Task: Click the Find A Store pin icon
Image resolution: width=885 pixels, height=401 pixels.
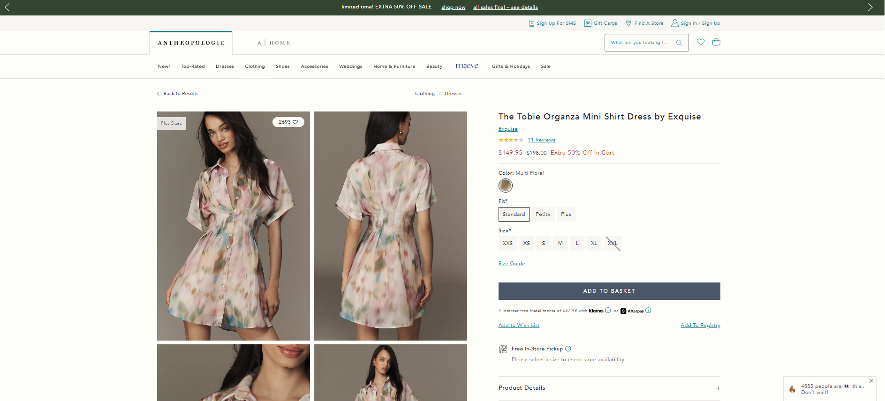Action: coord(628,23)
